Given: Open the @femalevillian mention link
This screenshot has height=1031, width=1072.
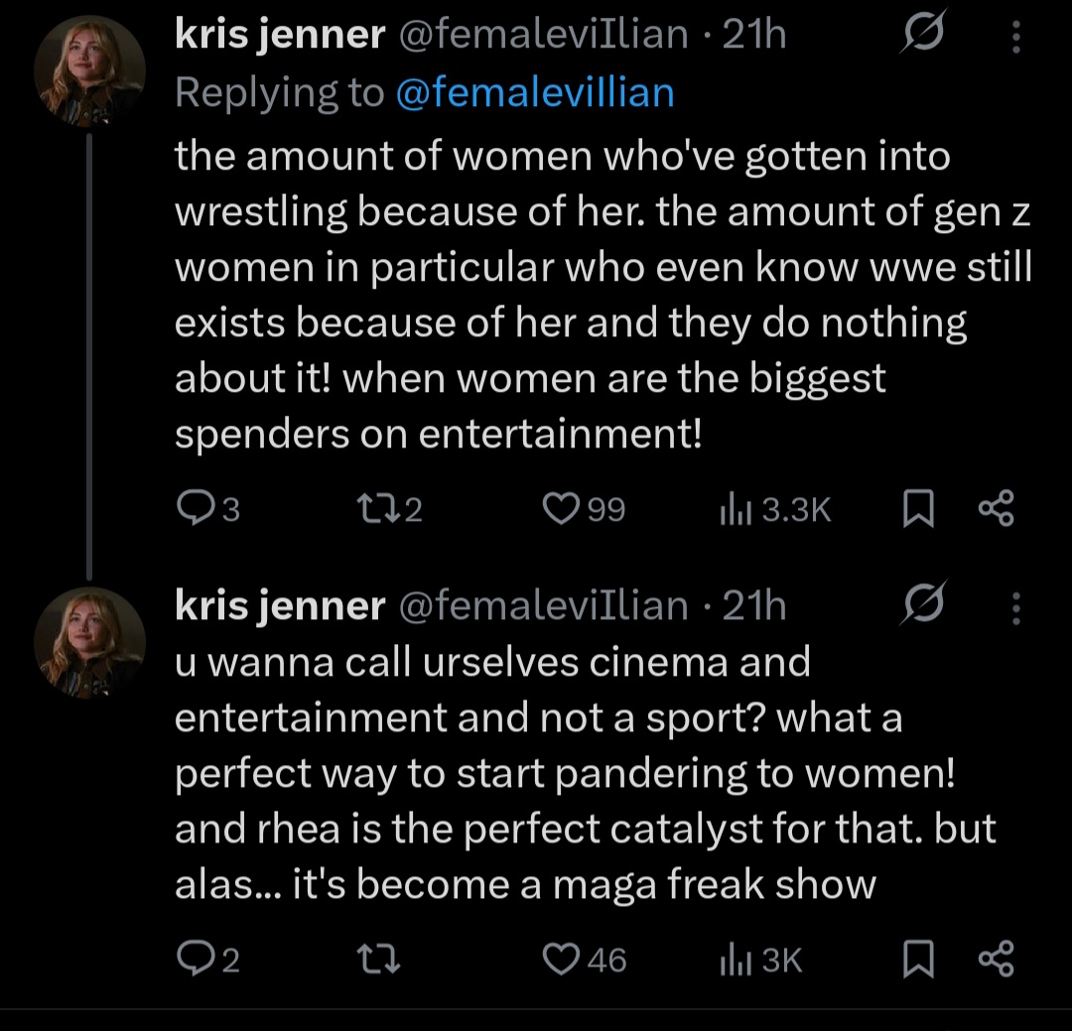Looking at the screenshot, I should coord(535,92).
